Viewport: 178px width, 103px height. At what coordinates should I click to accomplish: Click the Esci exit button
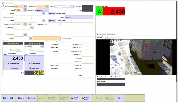[x=121, y=98]
